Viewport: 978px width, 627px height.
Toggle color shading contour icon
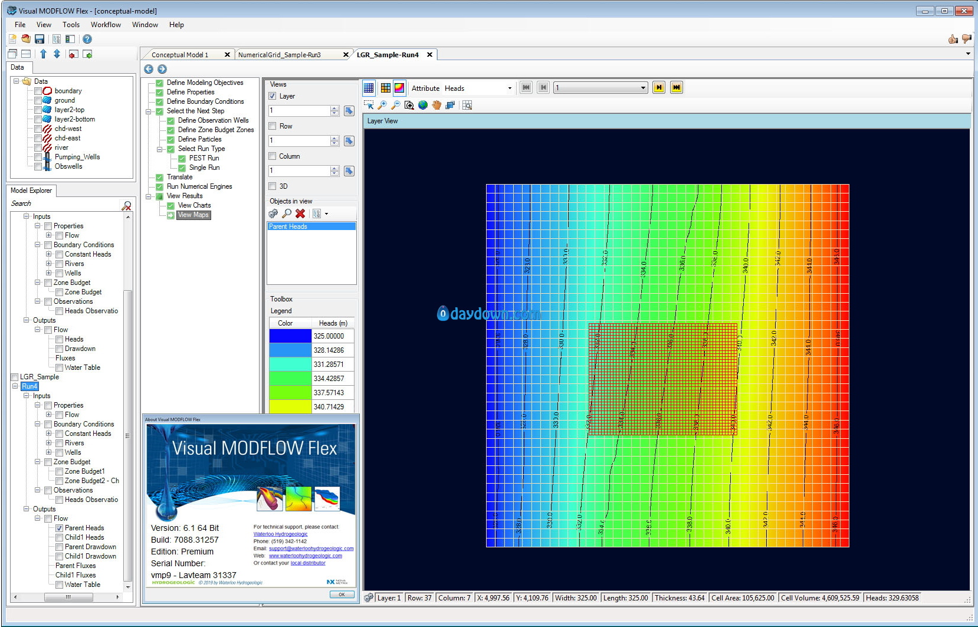coord(399,88)
